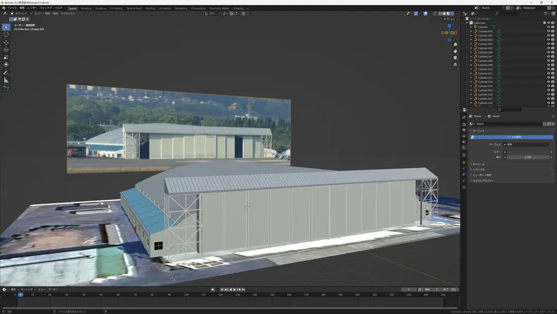Select the Measure tool
This screenshot has width=557, height=314.
coord(6,81)
